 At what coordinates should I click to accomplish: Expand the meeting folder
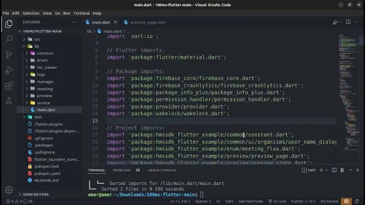[x=44, y=89]
